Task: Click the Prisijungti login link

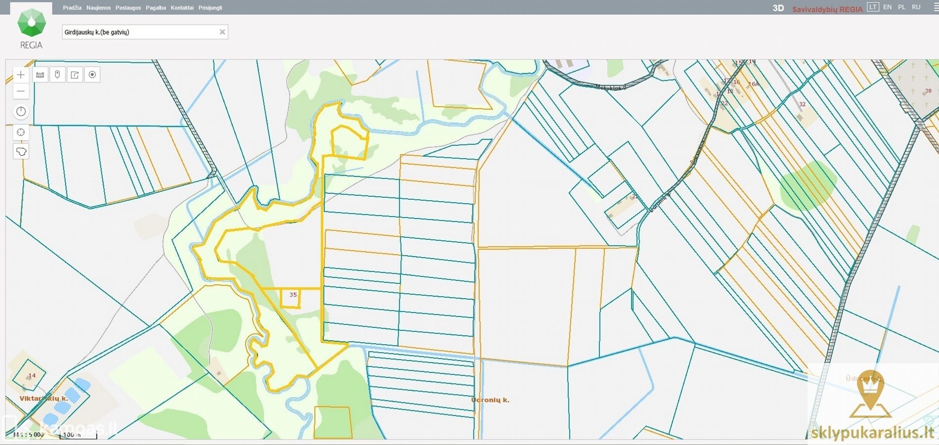Action: click(x=210, y=8)
